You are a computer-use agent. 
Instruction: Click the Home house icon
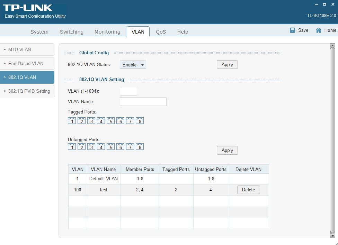pyautogui.click(x=319, y=30)
